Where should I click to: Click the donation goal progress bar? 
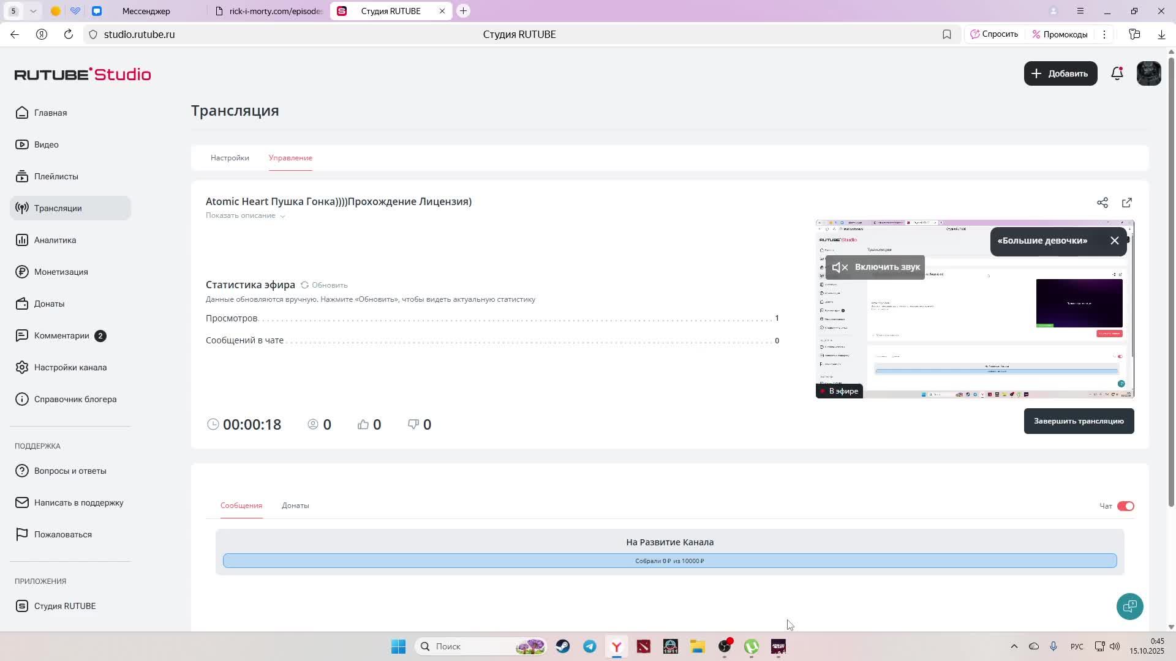[x=669, y=561]
